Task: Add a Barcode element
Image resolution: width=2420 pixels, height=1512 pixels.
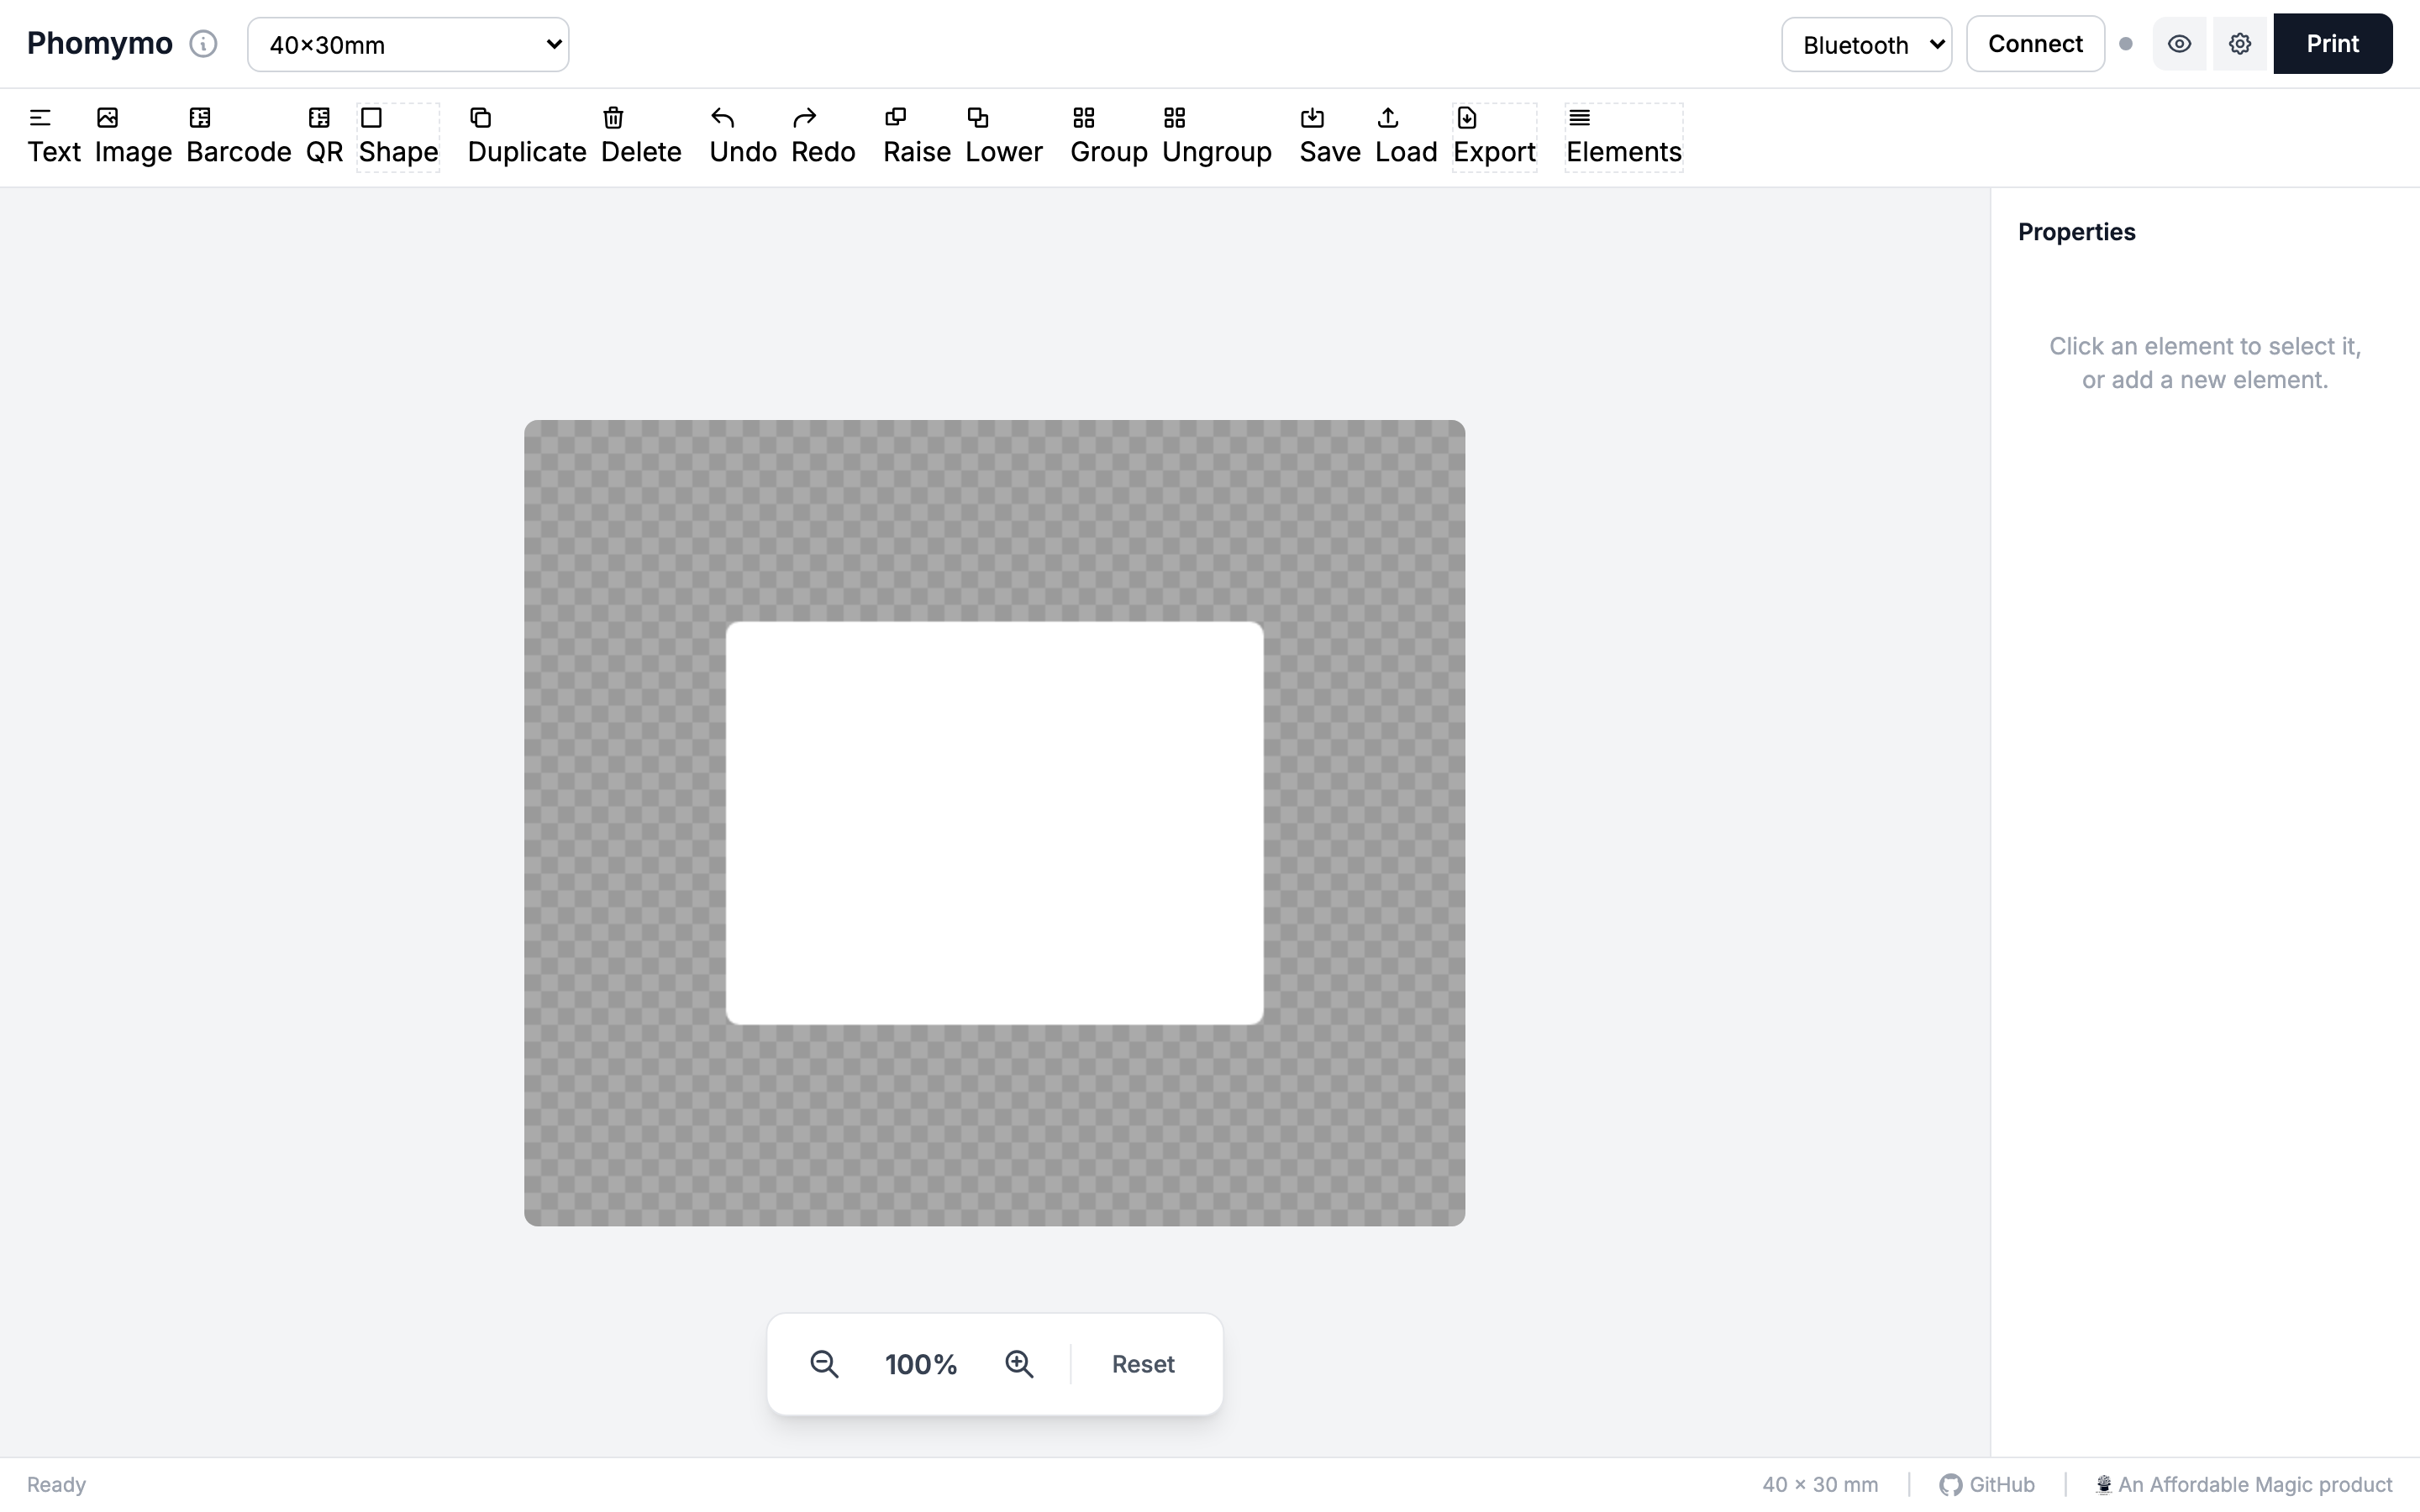Action: point(238,137)
